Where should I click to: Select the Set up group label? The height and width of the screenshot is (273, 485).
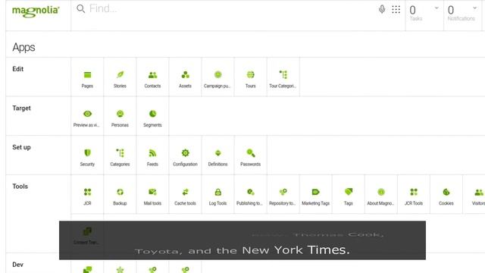coord(21,147)
